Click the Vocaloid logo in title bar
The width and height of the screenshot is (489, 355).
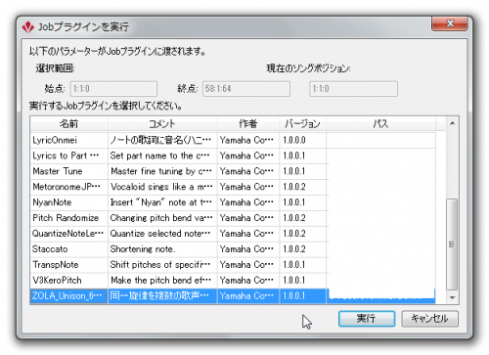[x=27, y=26]
